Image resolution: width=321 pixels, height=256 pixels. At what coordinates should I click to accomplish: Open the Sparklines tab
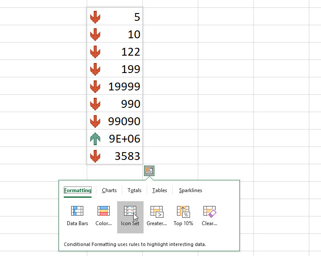click(190, 190)
